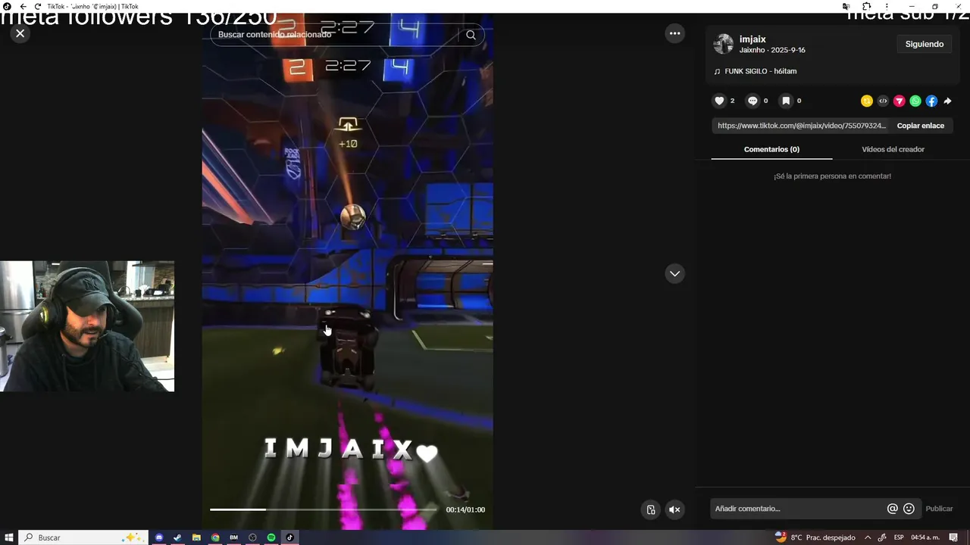Open the browser three-dot menu

click(x=886, y=6)
